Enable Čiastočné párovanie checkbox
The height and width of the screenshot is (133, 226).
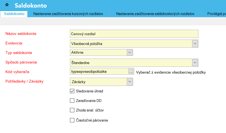click(72, 120)
